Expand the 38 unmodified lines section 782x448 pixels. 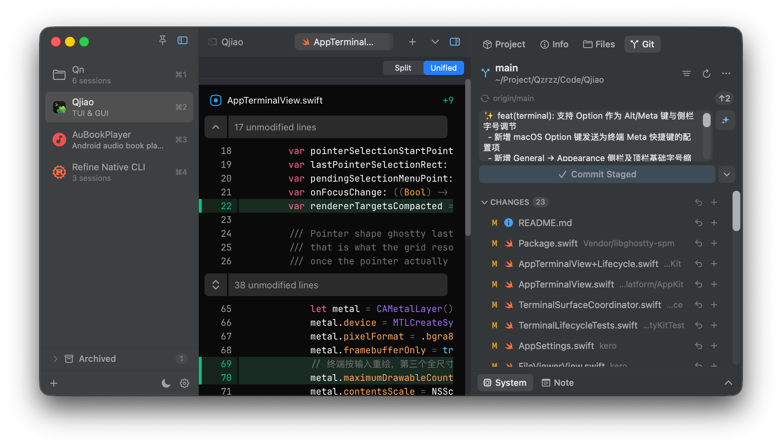(216, 285)
